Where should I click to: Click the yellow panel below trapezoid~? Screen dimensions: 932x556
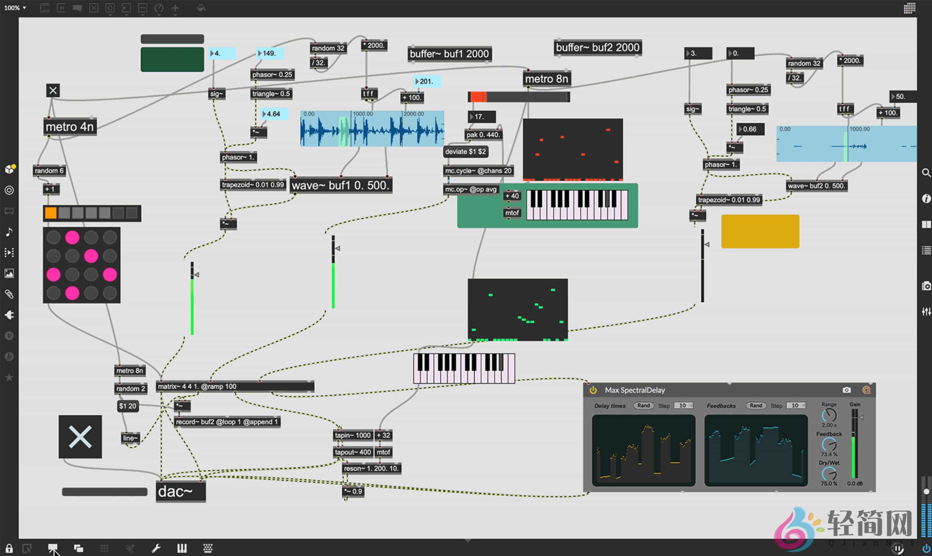[x=760, y=231]
